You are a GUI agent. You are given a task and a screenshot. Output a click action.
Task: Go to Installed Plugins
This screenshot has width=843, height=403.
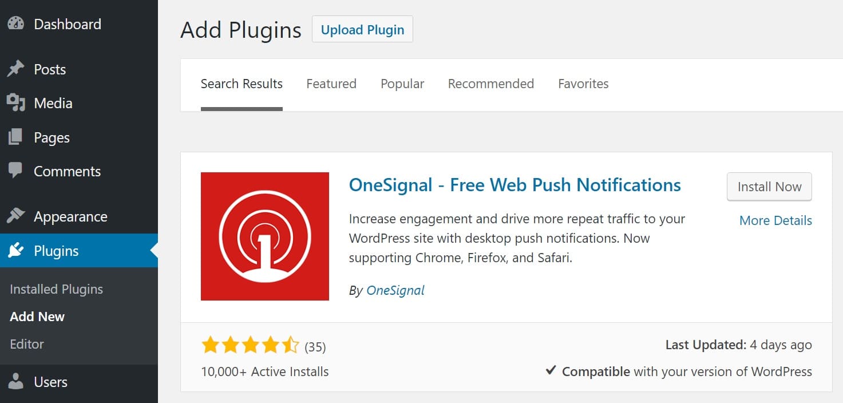(56, 289)
